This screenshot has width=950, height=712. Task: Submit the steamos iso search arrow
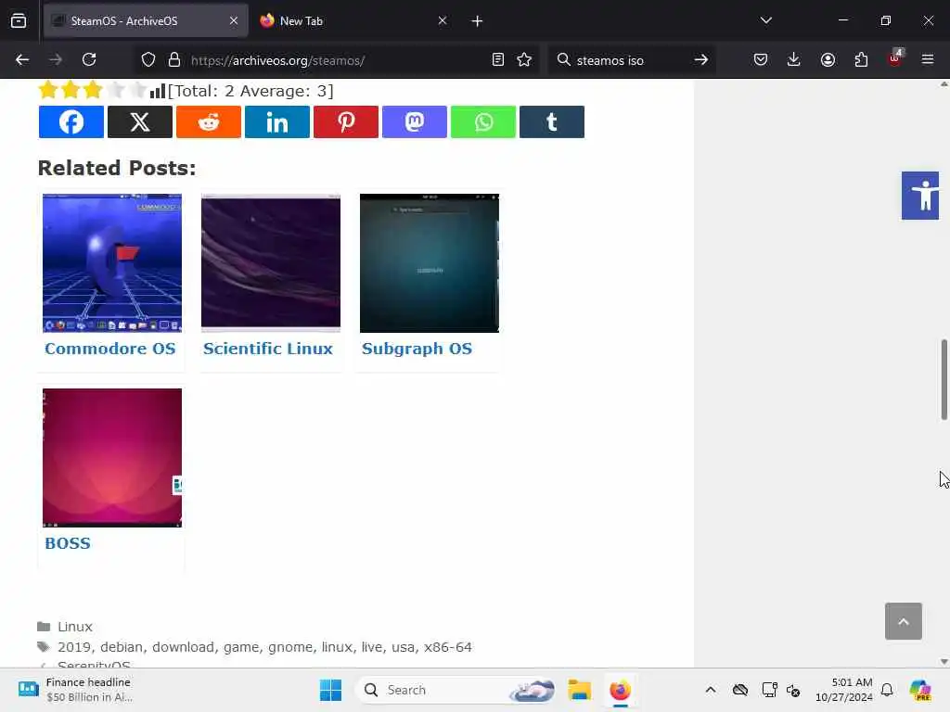click(701, 60)
